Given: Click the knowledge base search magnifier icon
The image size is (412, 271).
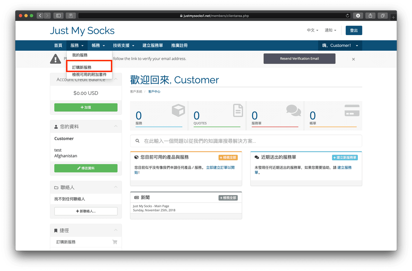Looking at the screenshot, I should [x=137, y=141].
